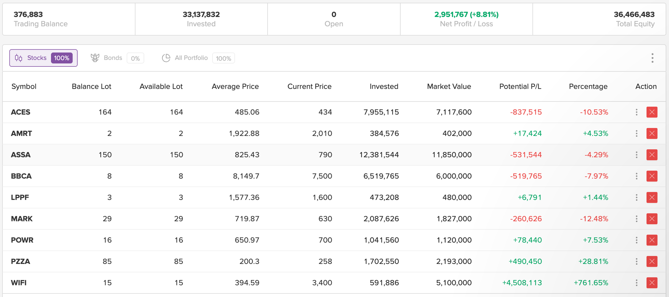Click BBCA percentage -7.97%

tap(596, 176)
